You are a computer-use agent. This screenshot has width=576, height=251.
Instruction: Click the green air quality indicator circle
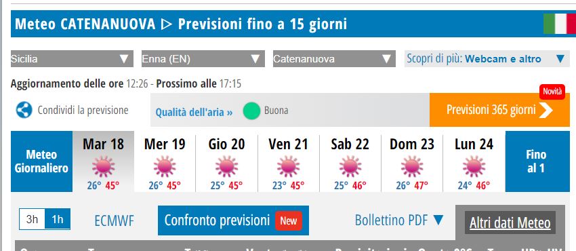pyautogui.click(x=251, y=111)
